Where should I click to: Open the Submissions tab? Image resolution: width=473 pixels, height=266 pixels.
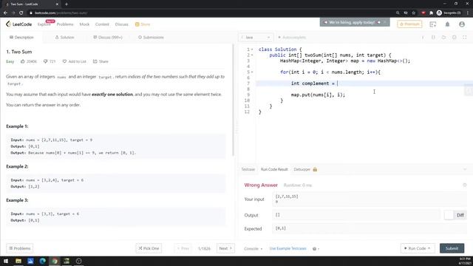click(151, 38)
